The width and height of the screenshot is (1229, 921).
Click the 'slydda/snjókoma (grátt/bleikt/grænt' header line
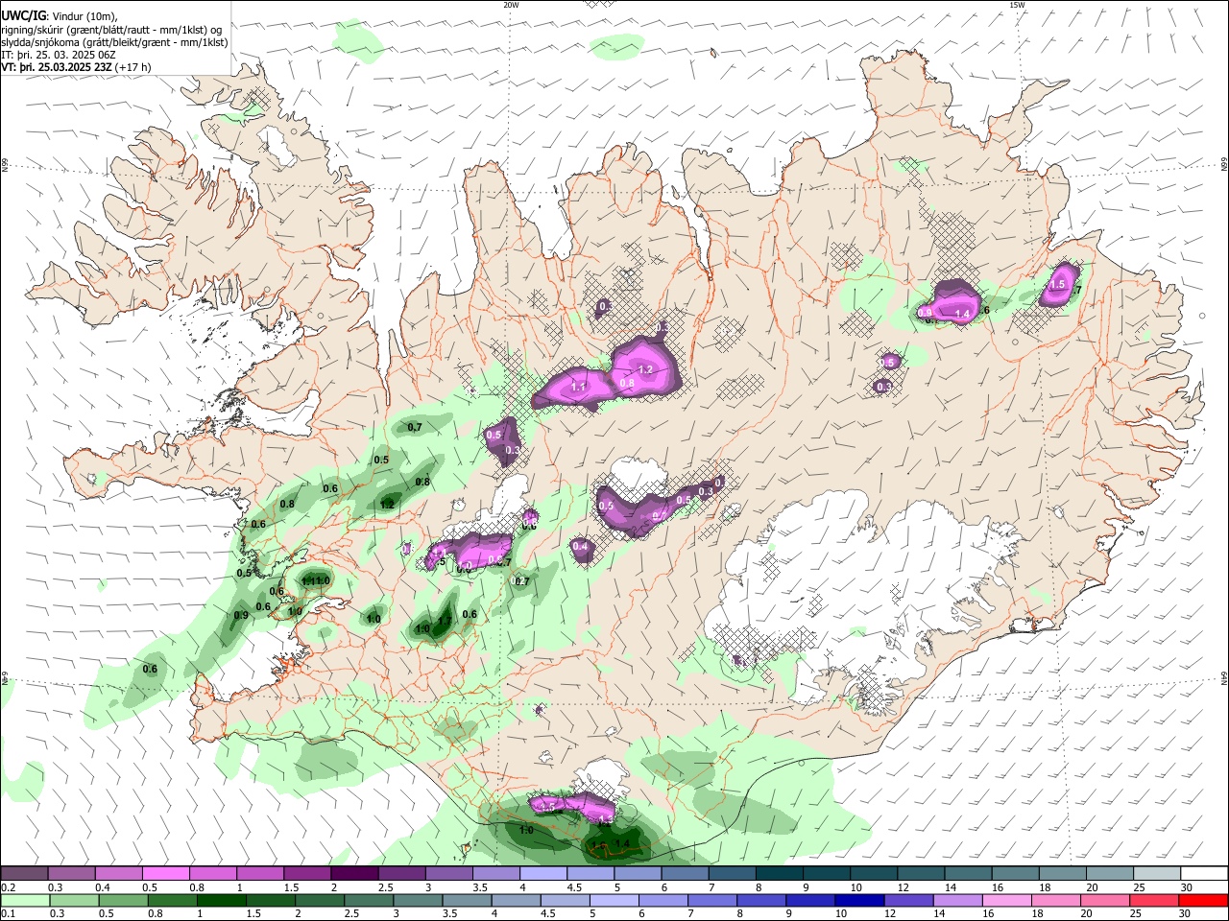point(114,42)
